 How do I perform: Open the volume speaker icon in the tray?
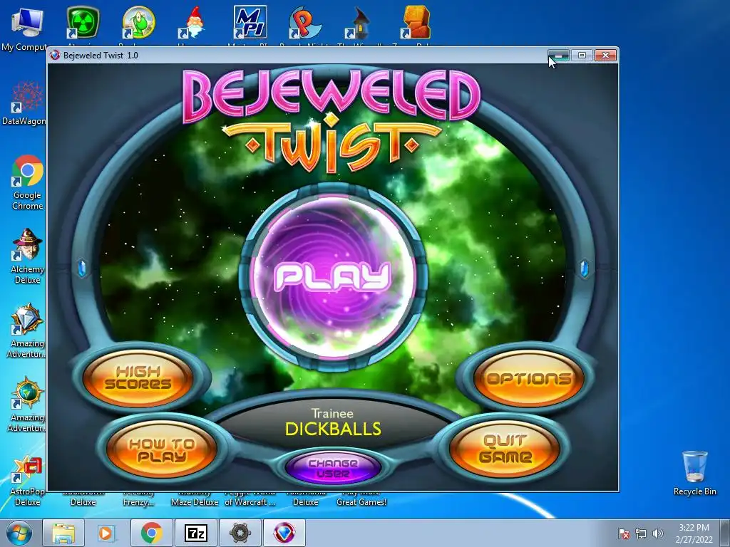[657, 533]
